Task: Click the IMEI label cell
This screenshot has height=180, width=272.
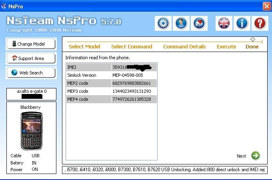Action: click(89, 67)
